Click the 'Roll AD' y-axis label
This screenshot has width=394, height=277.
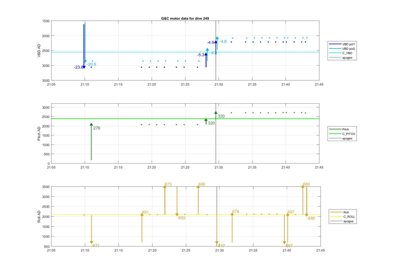coord(39,217)
